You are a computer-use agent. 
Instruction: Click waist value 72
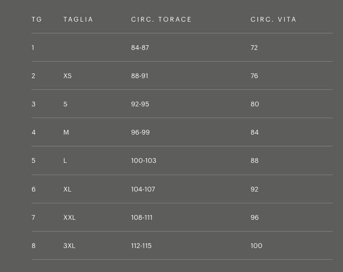pos(254,48)
